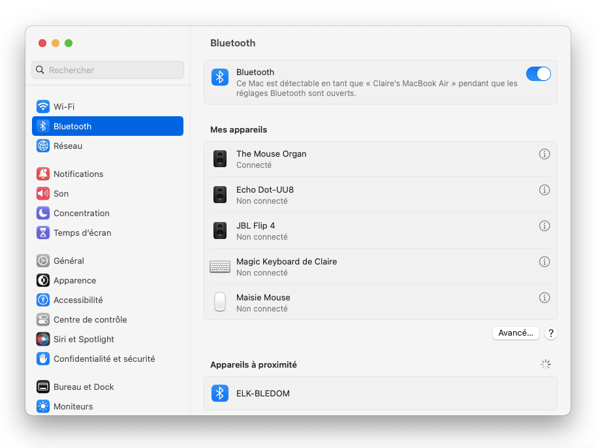Click the blue Bluetooth logo in top panel

[220, 77]
